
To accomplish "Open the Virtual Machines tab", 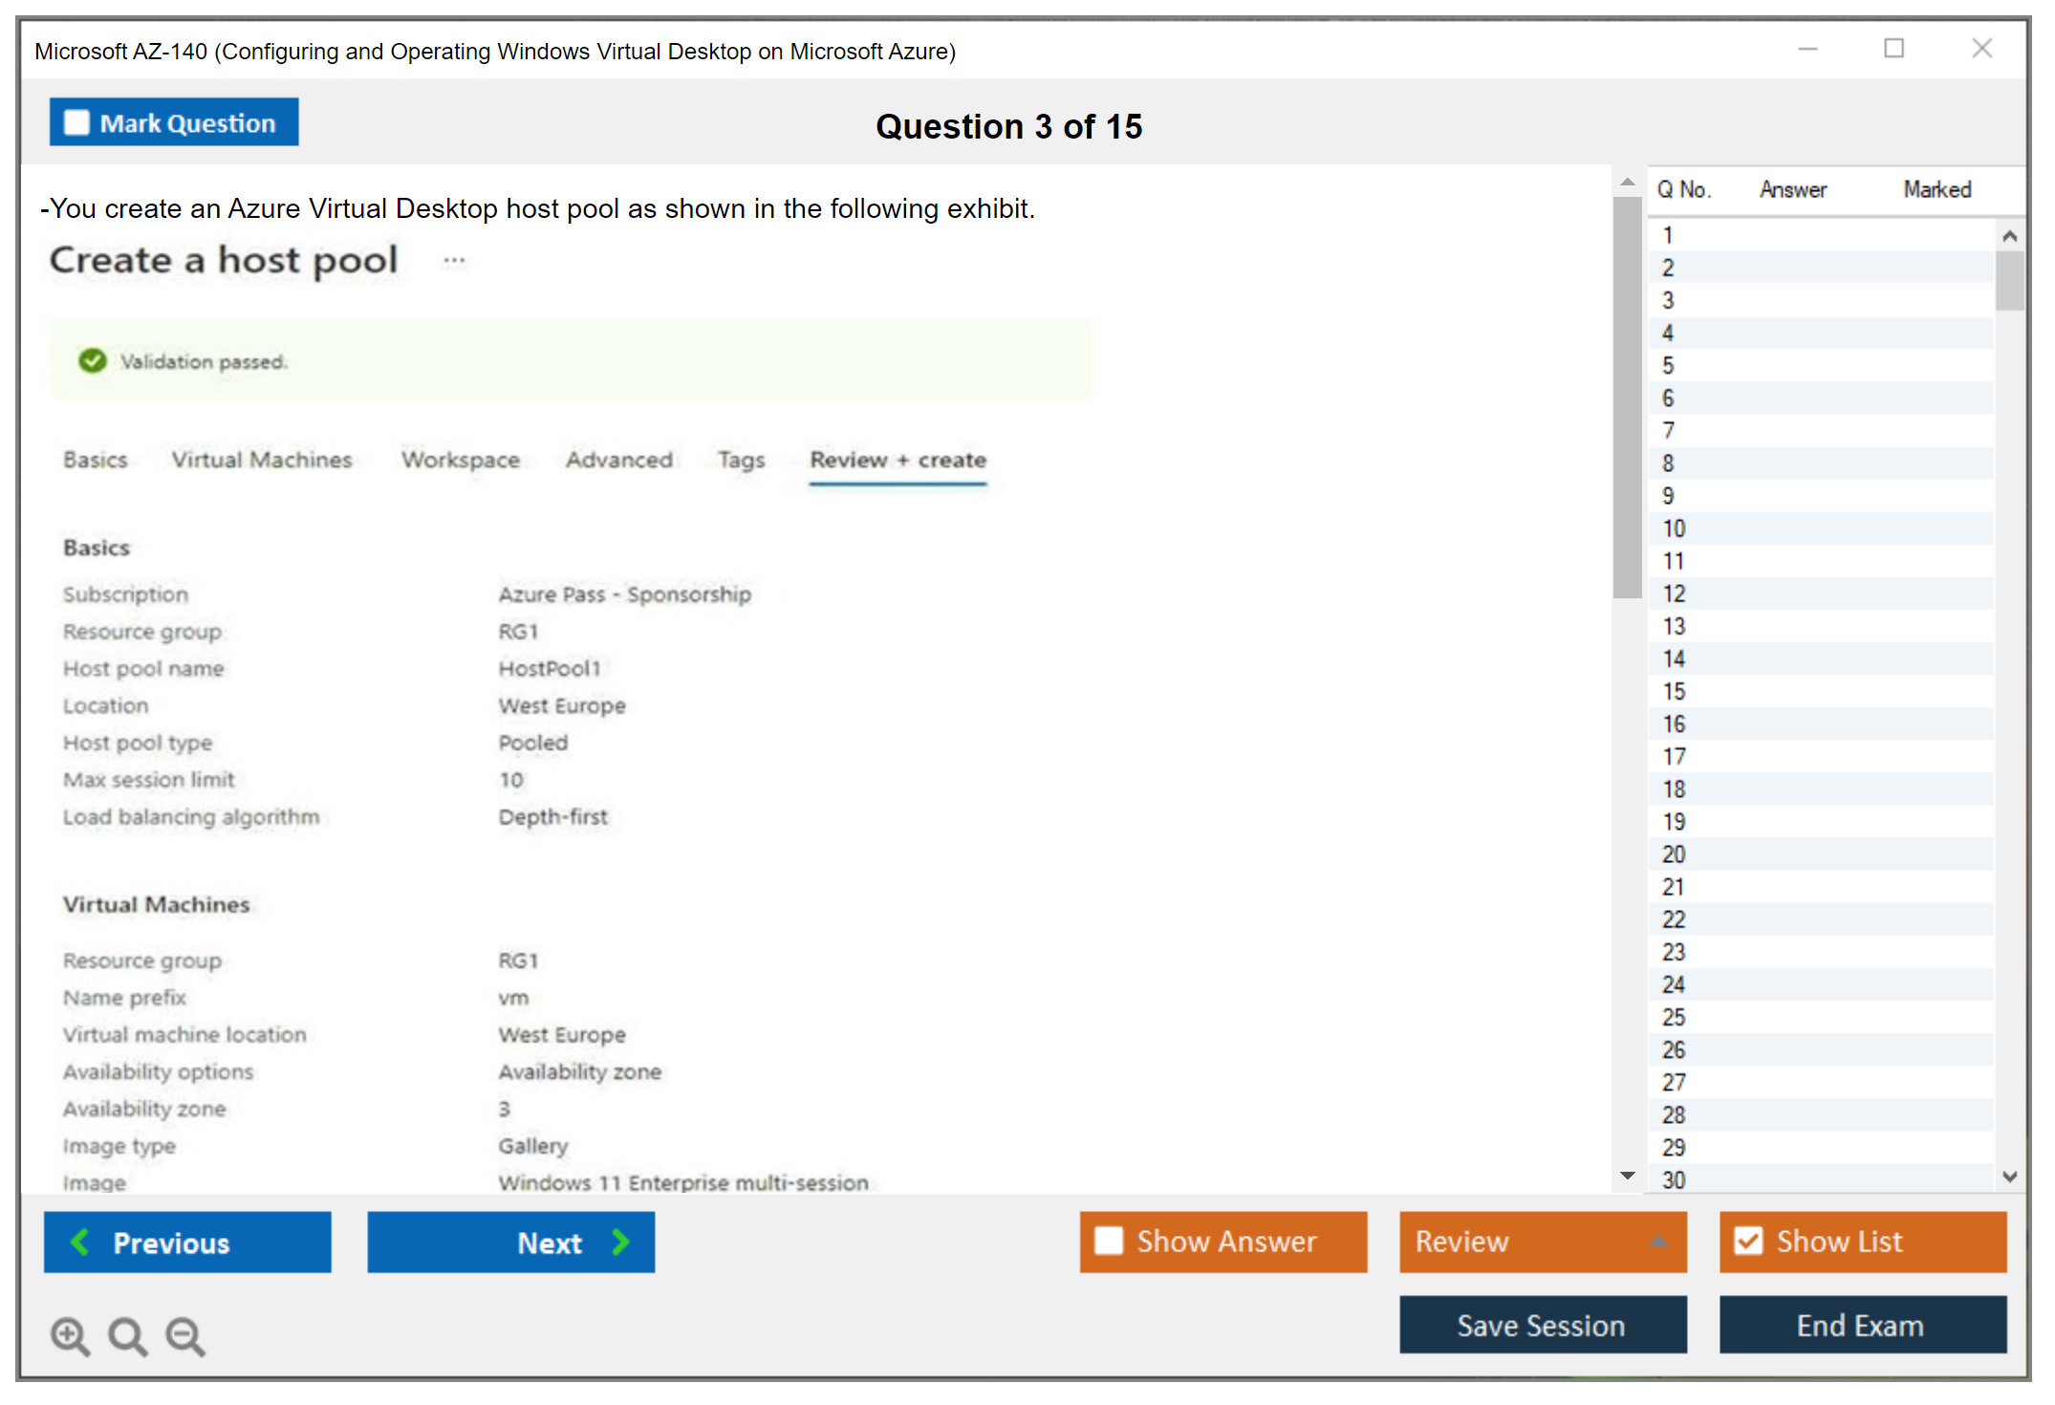I will click(x=262, y=460).
